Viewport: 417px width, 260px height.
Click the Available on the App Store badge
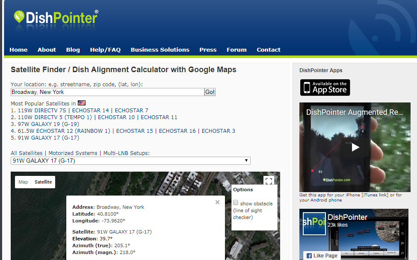(x=325, y=87)
